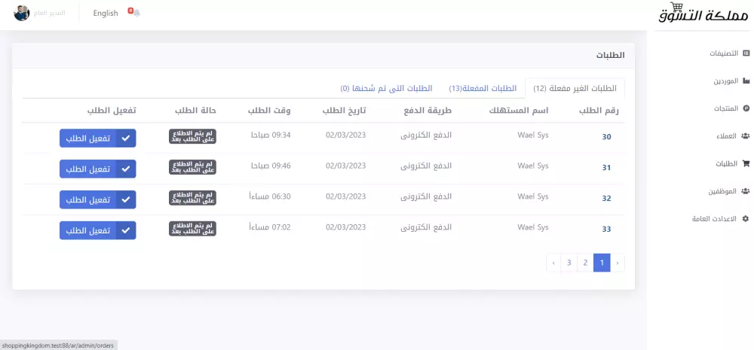Open الموظفين from the sidebar

[723, 191]
